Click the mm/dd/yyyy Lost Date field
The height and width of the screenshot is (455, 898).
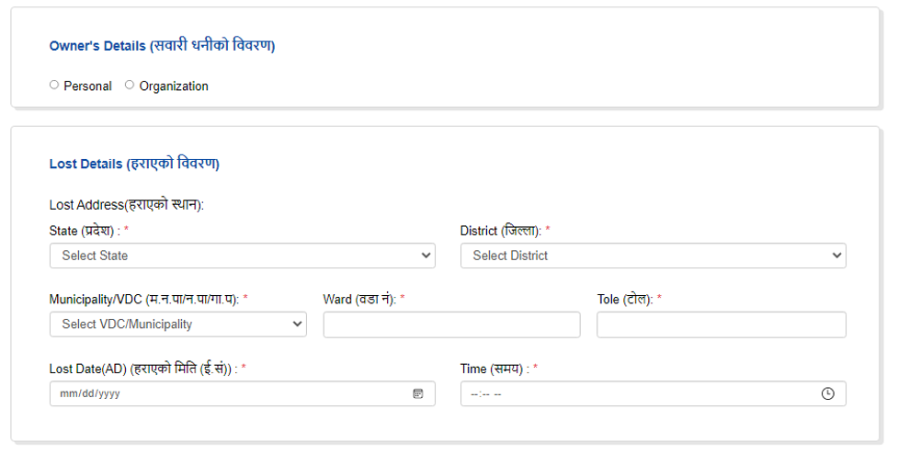click(243, 393)
